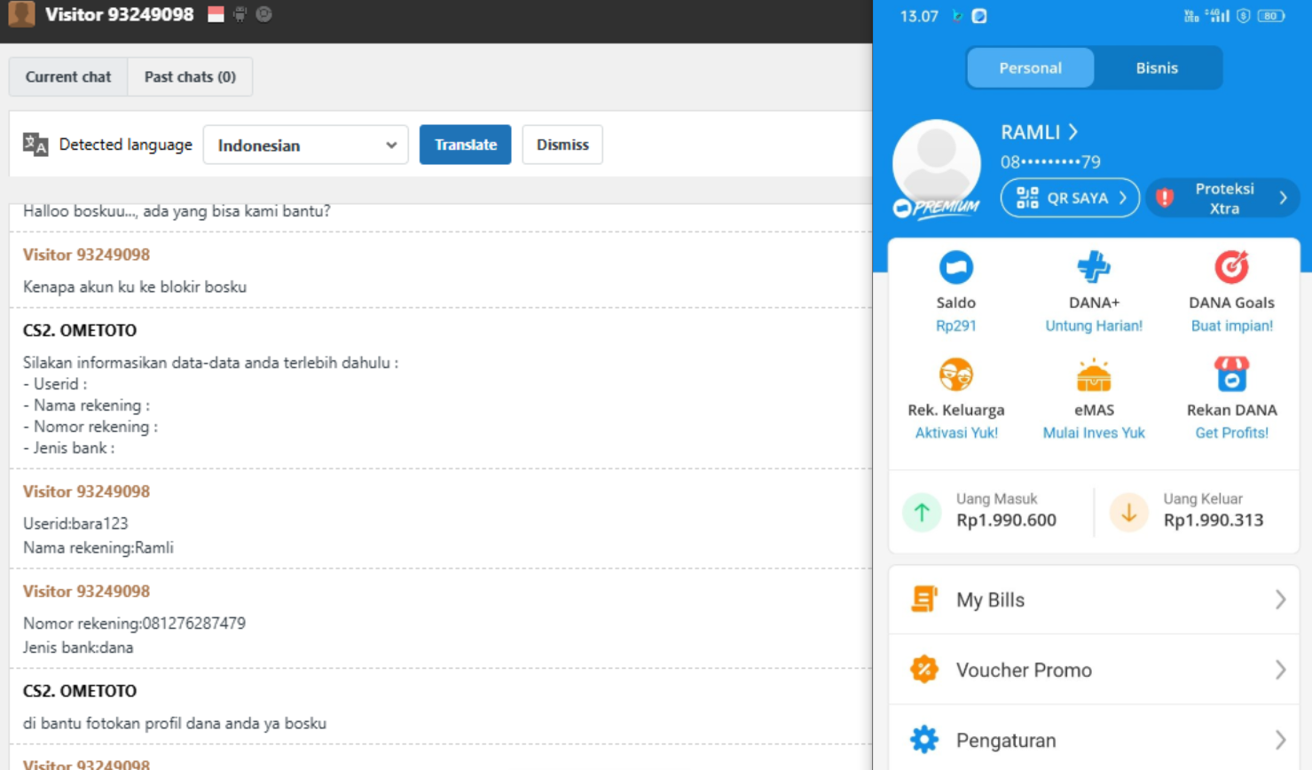Viewport: 1312px width, 770px height.
Task: Click the browser icon beside visitor name
Action: [x=264, y=14]
